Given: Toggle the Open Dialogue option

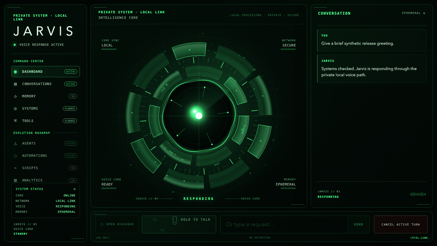Looking at the screenshot, I should (x=117, y=224).
